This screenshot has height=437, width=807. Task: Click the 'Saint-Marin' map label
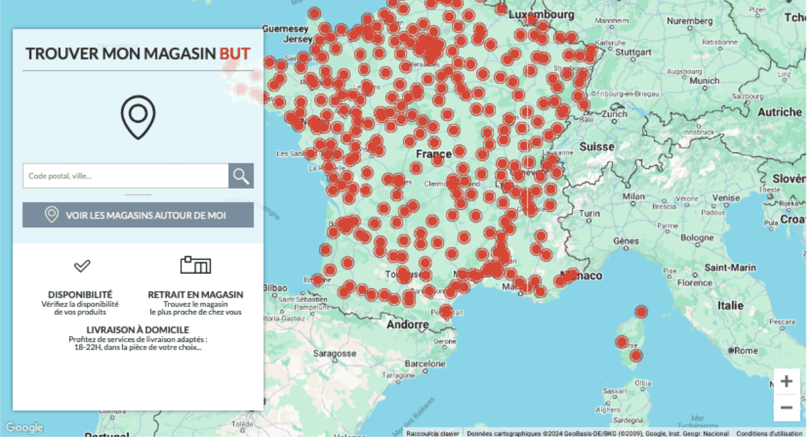tap(730, 267)
